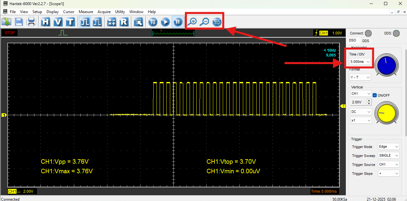Click the trigger edge CH1 1.00V indicator
The image size is (407, 201).
[329, 33]
